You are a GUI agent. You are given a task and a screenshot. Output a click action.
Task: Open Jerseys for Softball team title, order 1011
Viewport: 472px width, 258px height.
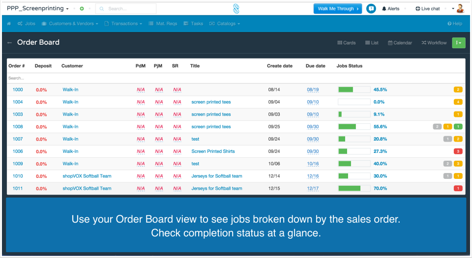217,188
